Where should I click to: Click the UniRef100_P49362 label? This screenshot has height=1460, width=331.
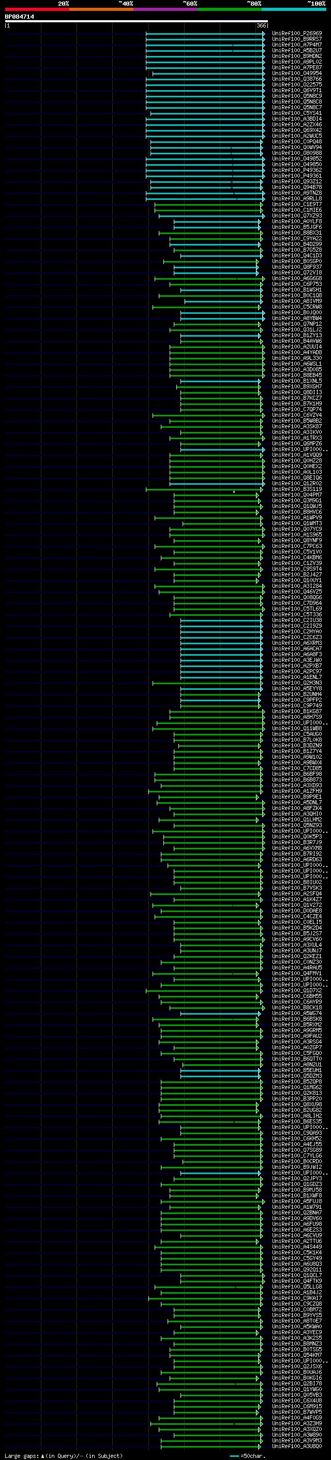pyautogui.click(x=297, y=170)
